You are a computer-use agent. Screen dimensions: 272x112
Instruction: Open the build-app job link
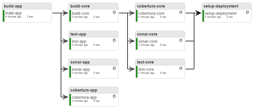13,13
